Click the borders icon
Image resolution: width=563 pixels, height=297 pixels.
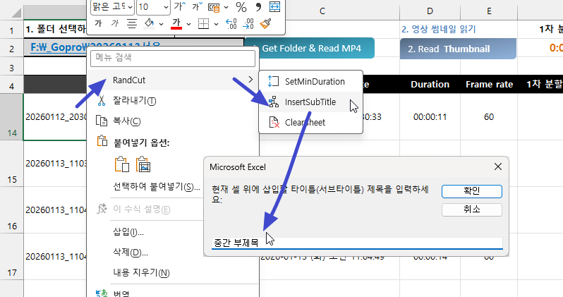(x=204, y=24)
